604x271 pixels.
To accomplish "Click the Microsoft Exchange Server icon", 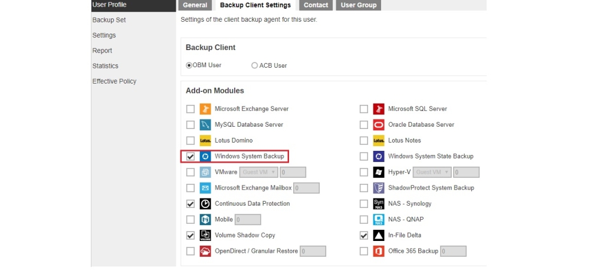I will pos(205,109).
